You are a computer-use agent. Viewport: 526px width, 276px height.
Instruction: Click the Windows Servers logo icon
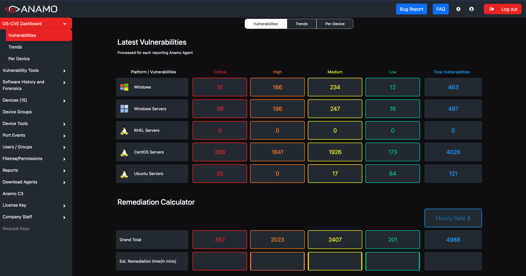[x=124, y=109]
